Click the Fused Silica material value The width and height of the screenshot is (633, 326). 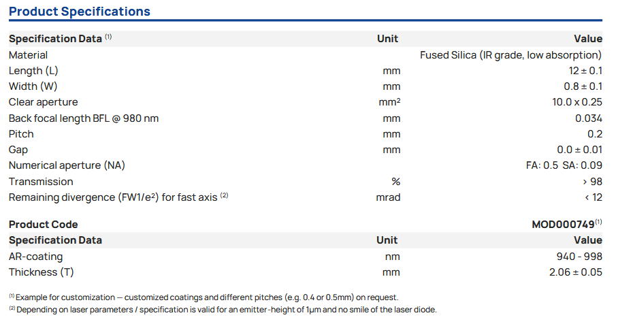510,55
